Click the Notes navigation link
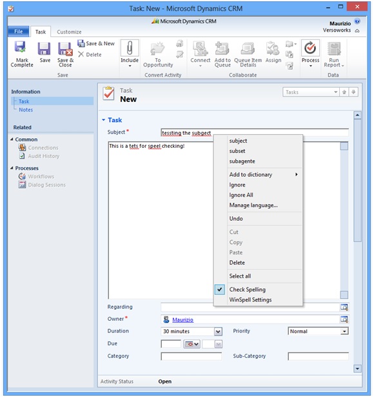Viewport: 374px width, 397px height. click(x=26, y=110)
